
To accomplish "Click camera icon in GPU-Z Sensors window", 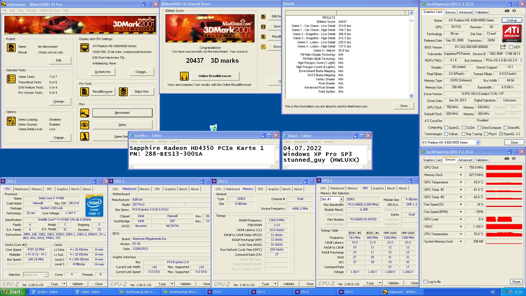I will 507,159.
